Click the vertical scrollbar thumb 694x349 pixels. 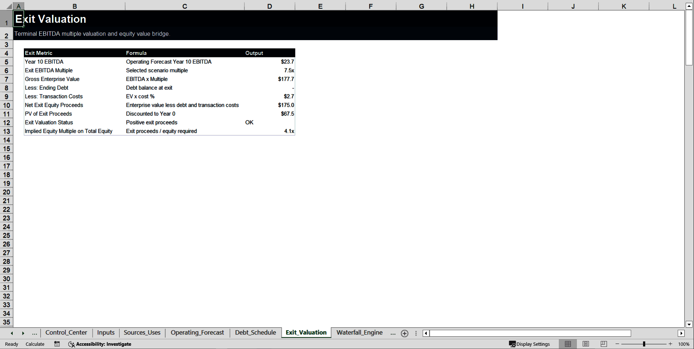pyautogui.click(x=689, y=38)
